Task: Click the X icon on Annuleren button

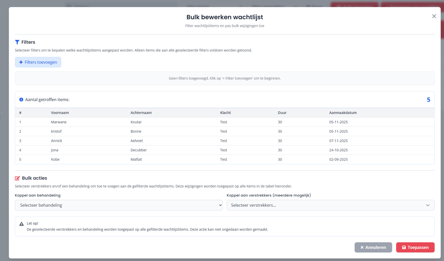Action: click(362, 248)
